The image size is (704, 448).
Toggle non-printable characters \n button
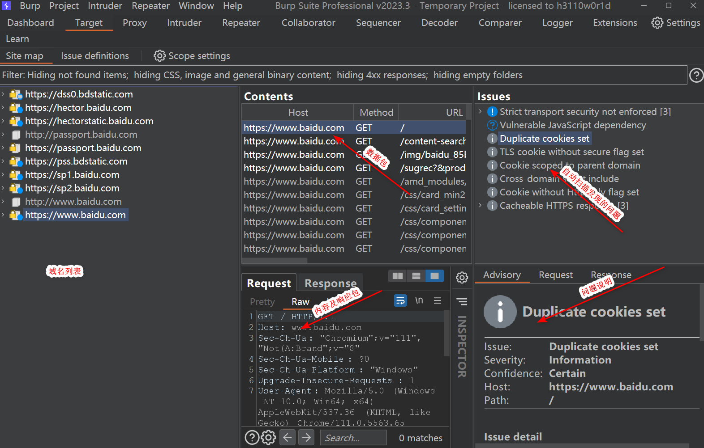click(419, 301)
